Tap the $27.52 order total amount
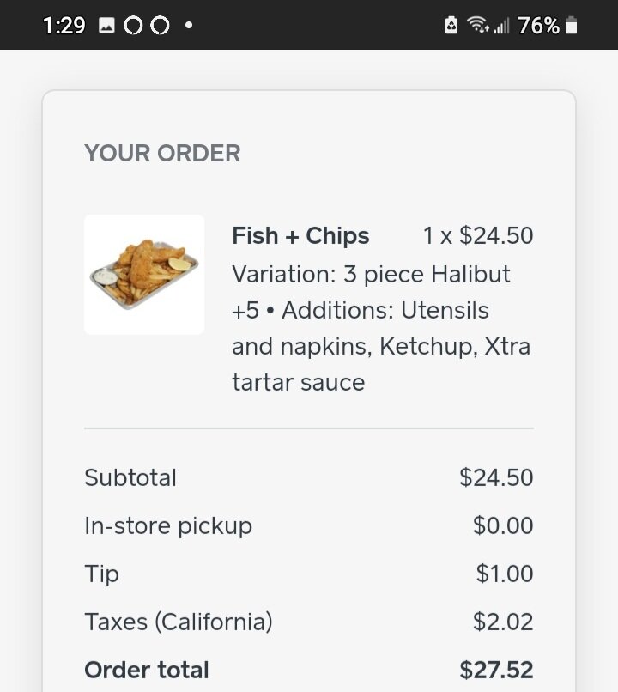Viewport: 618px width, 692px height. coord(496,670)
